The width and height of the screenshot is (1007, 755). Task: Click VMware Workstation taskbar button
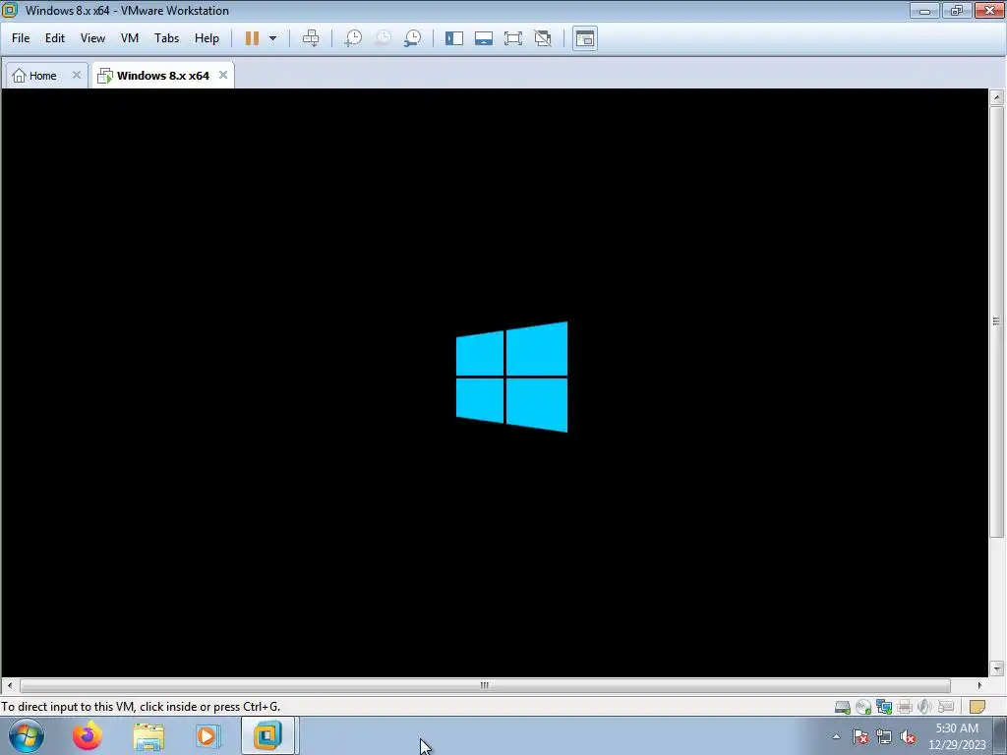pyautogui.click(x=269, y=735)
